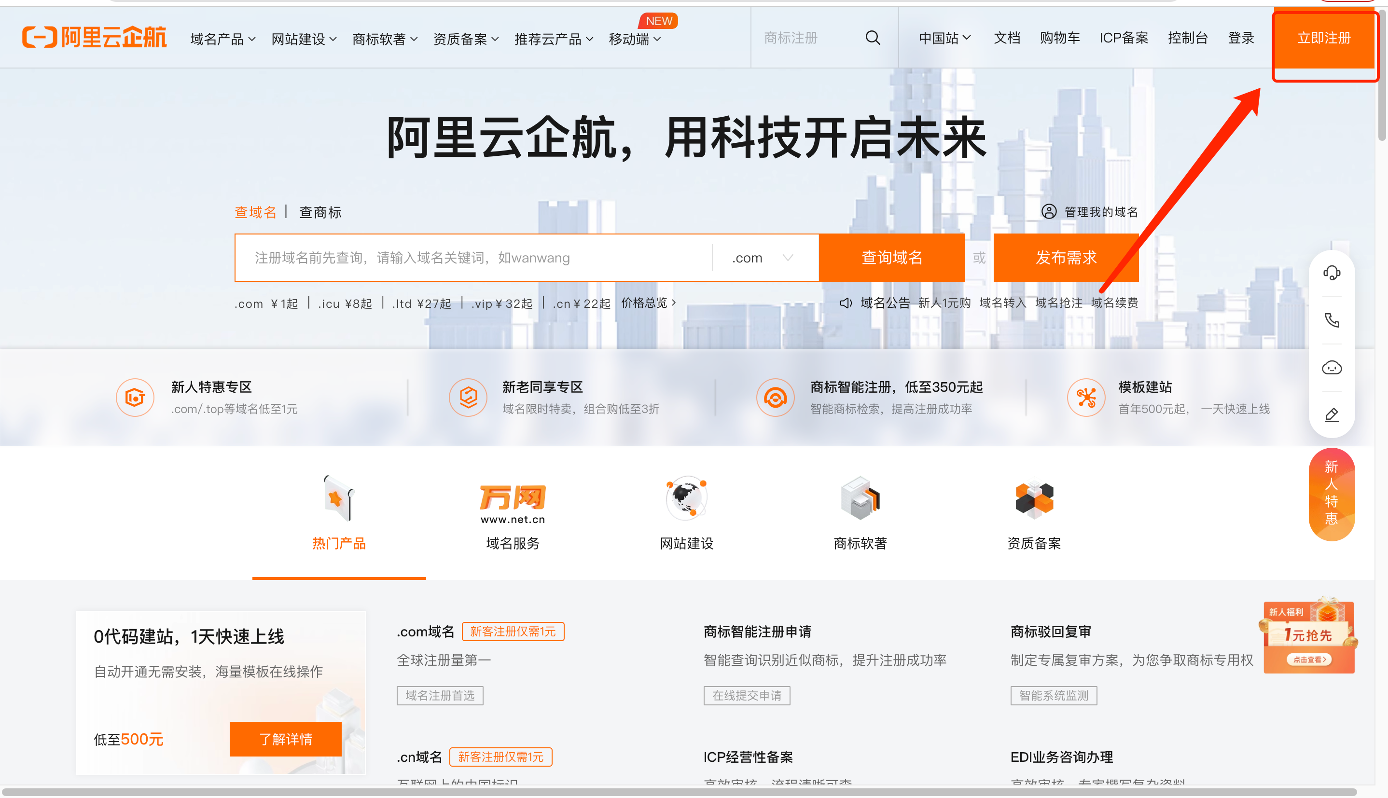The height and width of the screenshot is (798, 1388).
Task: Open the headset customer service icon
Action: pyautogui.click(x=1331, y=273)
